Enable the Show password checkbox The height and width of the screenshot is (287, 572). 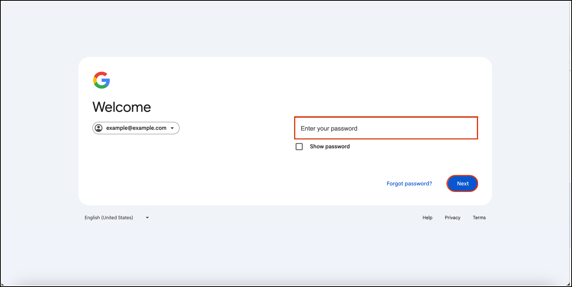coord(299,147)
